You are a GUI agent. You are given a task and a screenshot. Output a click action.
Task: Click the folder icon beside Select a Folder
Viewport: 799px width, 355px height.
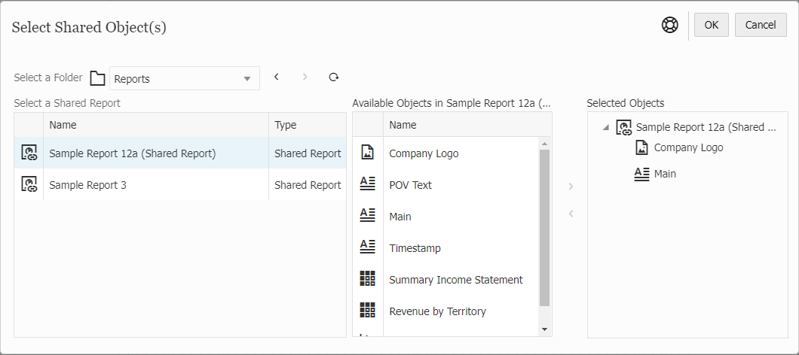97,78
